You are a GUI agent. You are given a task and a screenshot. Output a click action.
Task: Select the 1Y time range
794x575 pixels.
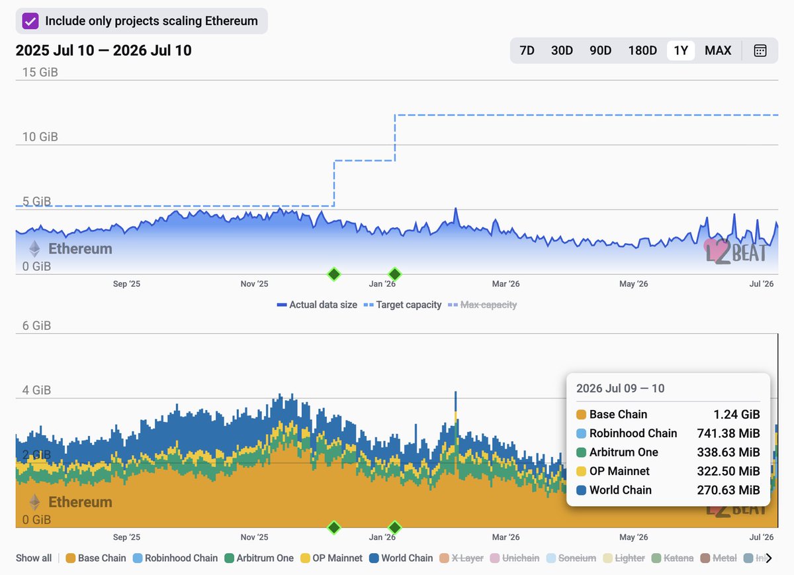click(x=681, y=50)
